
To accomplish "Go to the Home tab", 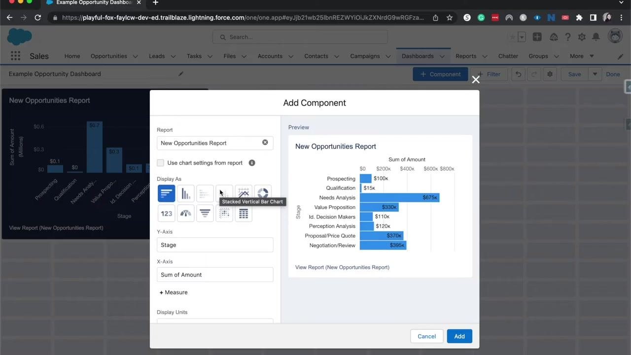I will click(72, 56).
